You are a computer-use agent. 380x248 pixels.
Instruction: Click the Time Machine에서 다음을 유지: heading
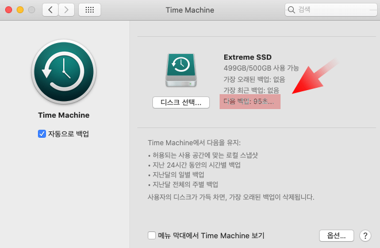click(x=194, y=143)
